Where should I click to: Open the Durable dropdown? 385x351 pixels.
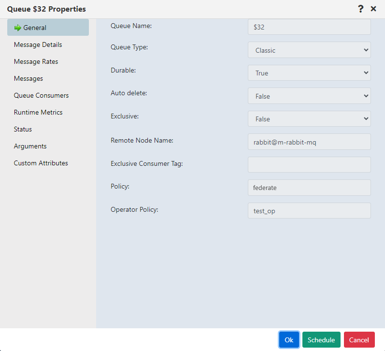[x=309, y=73]
